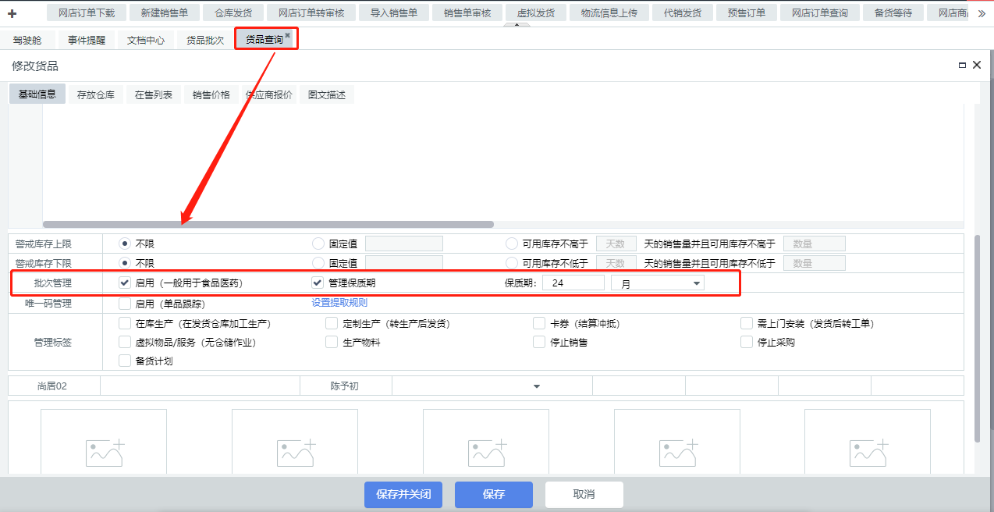
Task: Click the fourth image upload placeholder
Action: (677, 442)
